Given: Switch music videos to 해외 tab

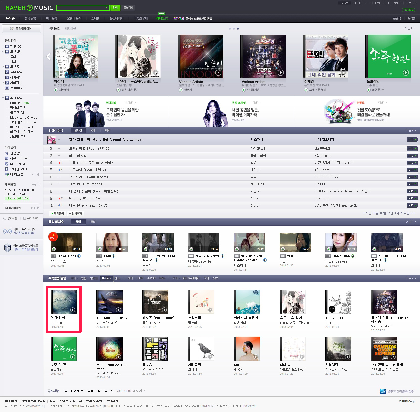Looking at the screenshot, I should 93,222.
